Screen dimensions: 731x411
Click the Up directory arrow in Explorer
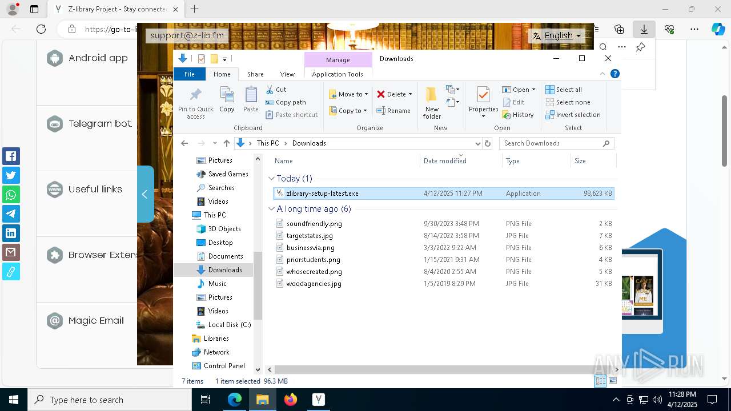point(227,143)
